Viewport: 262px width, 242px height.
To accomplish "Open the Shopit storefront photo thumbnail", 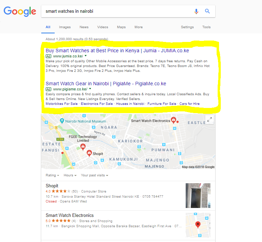I will click(198, 196).
